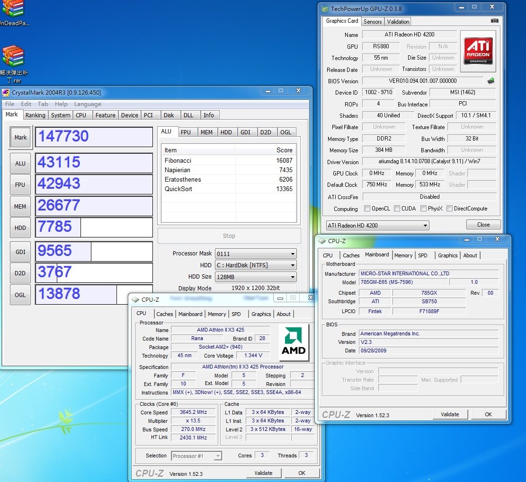Click the HDD benchmark button in CrystalMark

pyautogui.click(x=20, y=228)
